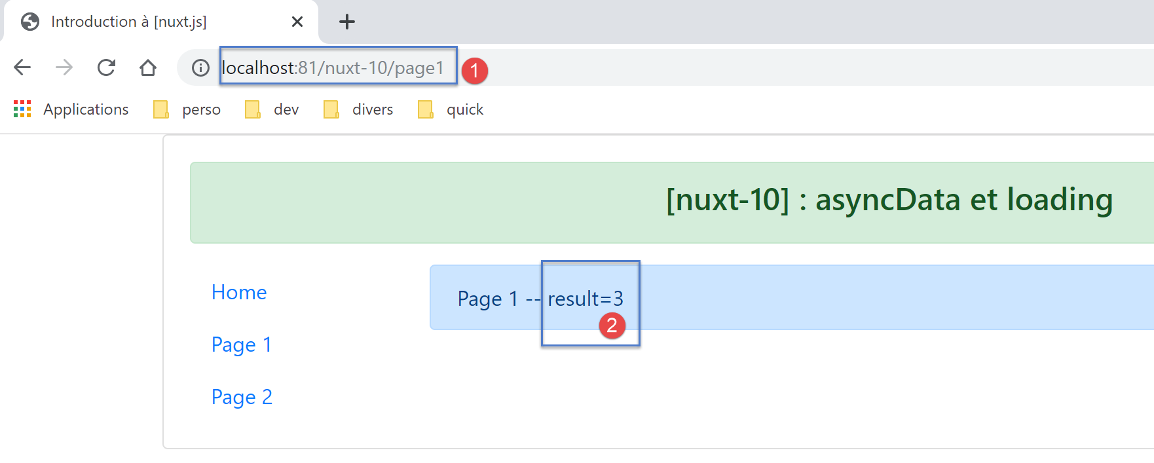Expand the dev bookmarks folder
Viewport: 1154px width, 463px height.
coord(272,109)
